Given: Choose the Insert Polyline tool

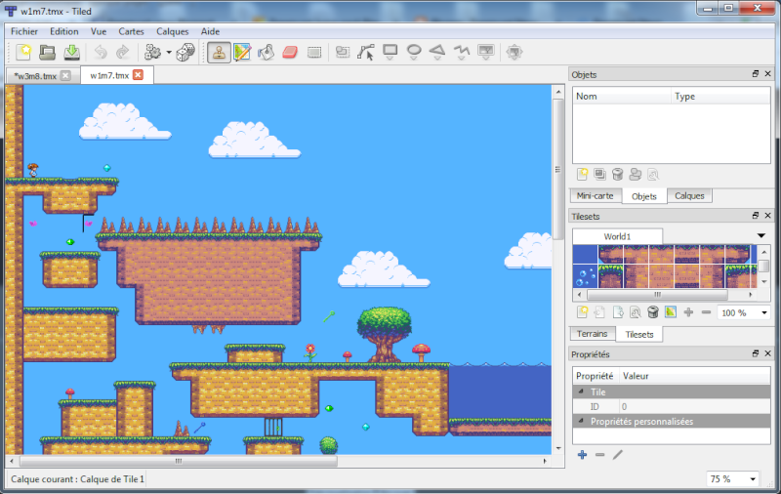Looking at the screenshot, I should pyautogui.click(x=462, y=52).
